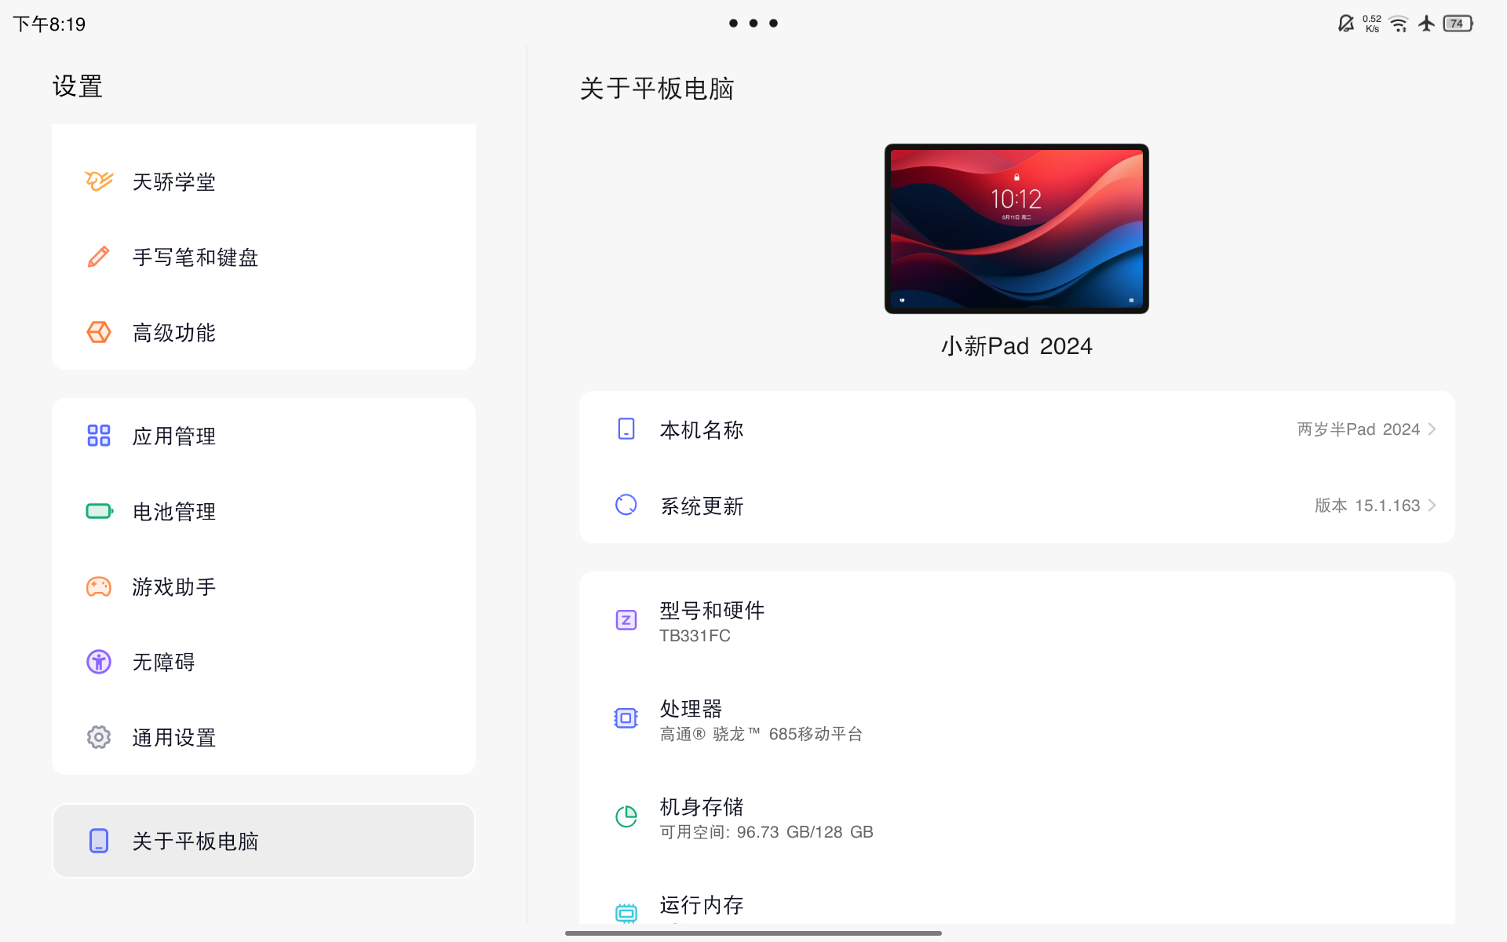Expand the 系统更新 version chevron
The width and height of the screenshot is (1507, 942).
click(1433, 505)
